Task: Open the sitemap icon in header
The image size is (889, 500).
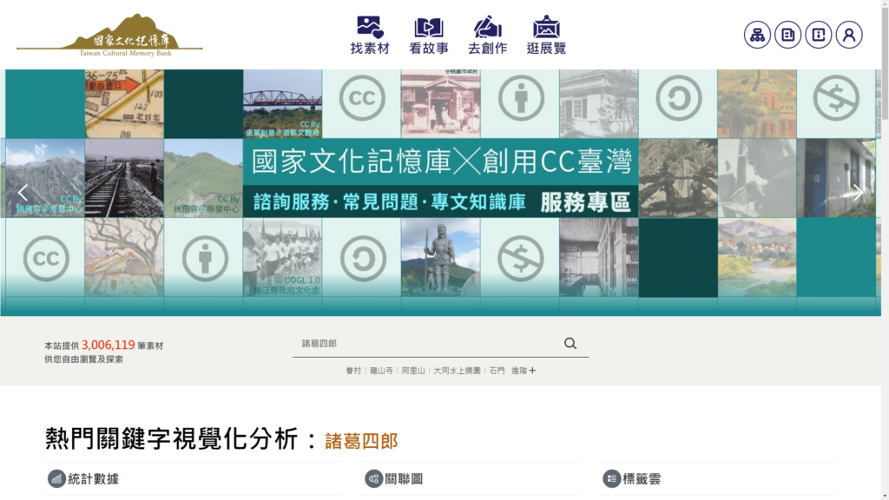Action: click(x=757, y=35)
